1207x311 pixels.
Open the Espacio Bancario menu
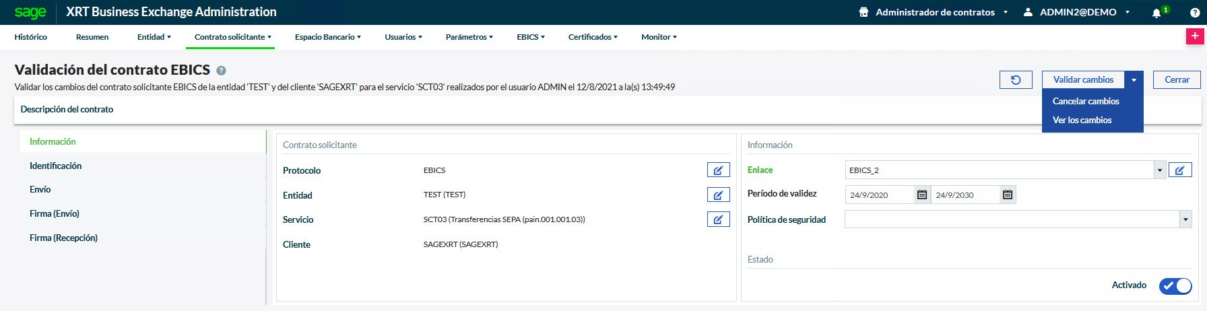327,37
